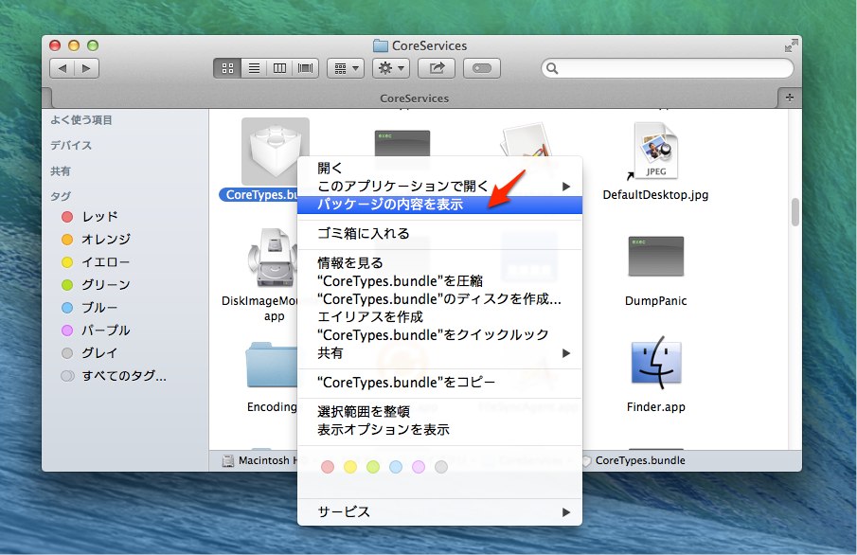
Task: Open the gear action menu
Action: [x=391, y=68]
